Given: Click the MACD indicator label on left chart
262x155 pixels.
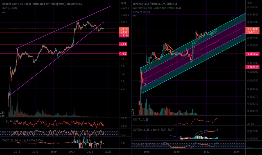Looking at the screenshot, I should tap(22, 140).
